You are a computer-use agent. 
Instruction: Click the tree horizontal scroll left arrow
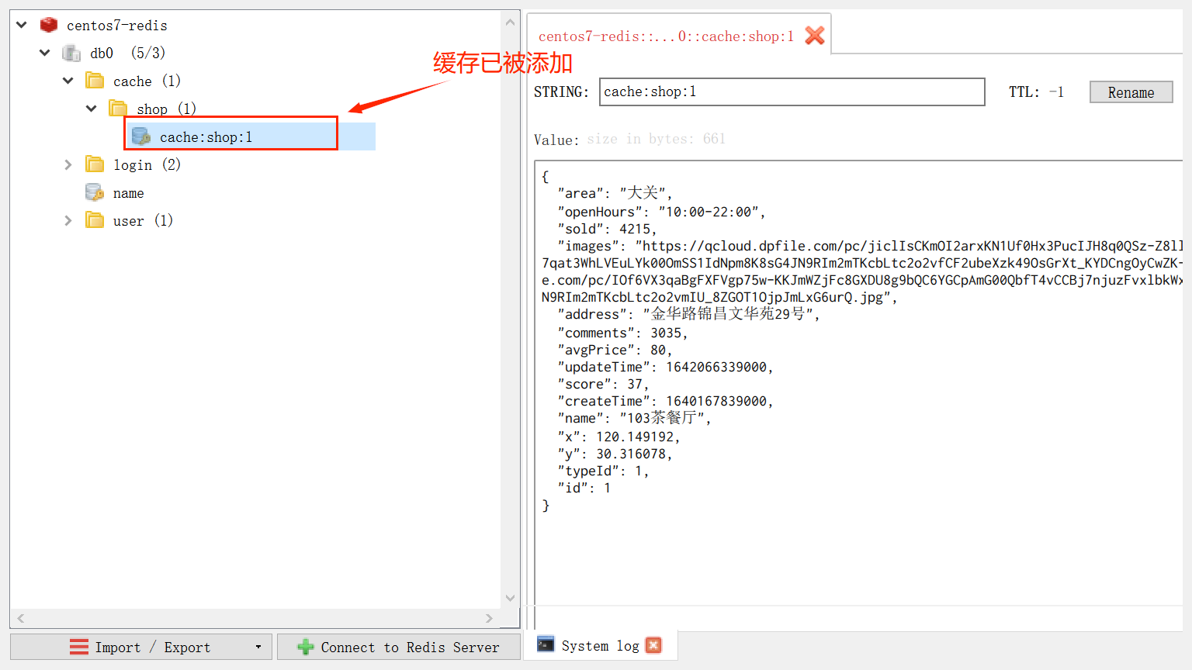tap(21, 618)
